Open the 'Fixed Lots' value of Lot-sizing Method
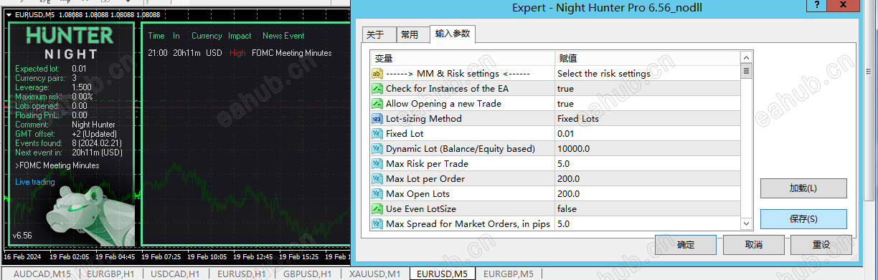Image resolution: width=878 pixels, height=280 pixels. tap(647, 119)
